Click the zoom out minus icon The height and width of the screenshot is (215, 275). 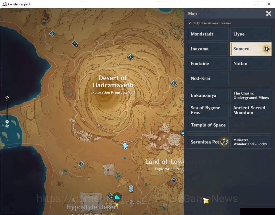click(7, 125)
